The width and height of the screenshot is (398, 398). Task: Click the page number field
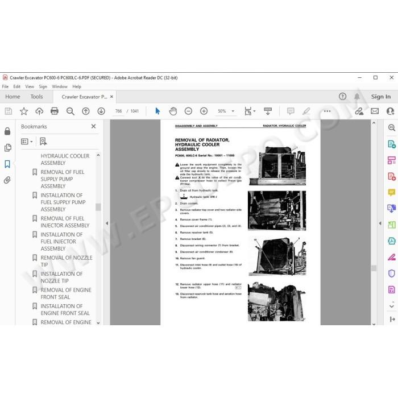[118, 111]
